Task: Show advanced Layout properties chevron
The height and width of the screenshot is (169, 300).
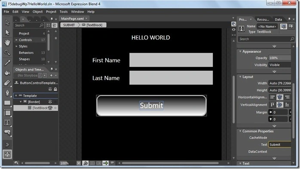Action: point(274,126)
